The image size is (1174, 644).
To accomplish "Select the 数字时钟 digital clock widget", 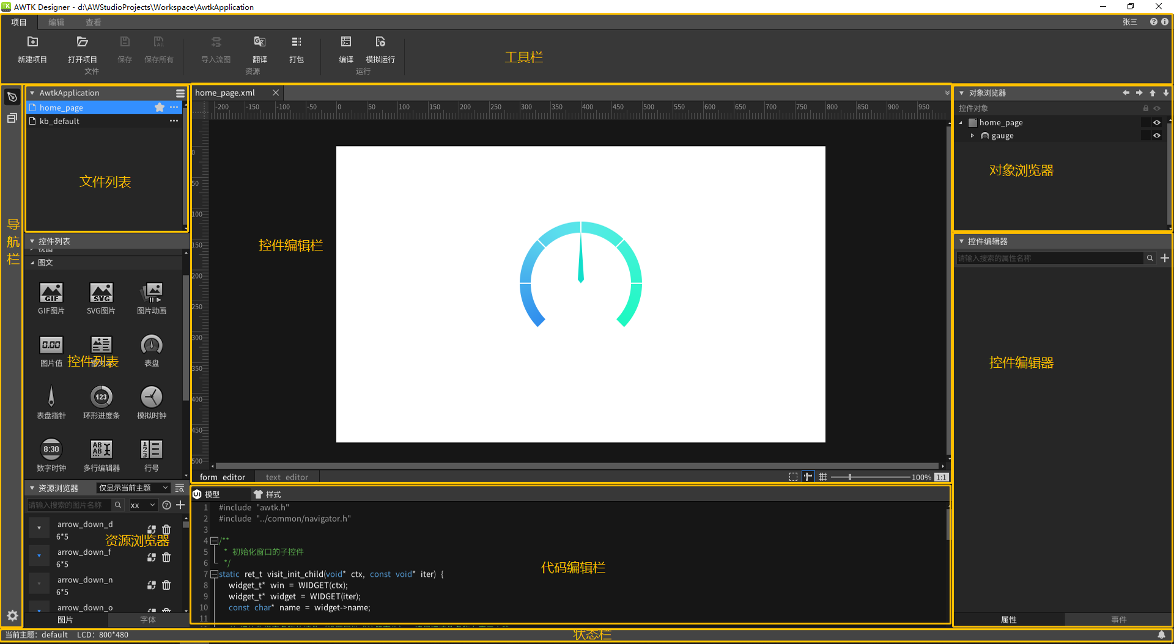I will (51, 456).
